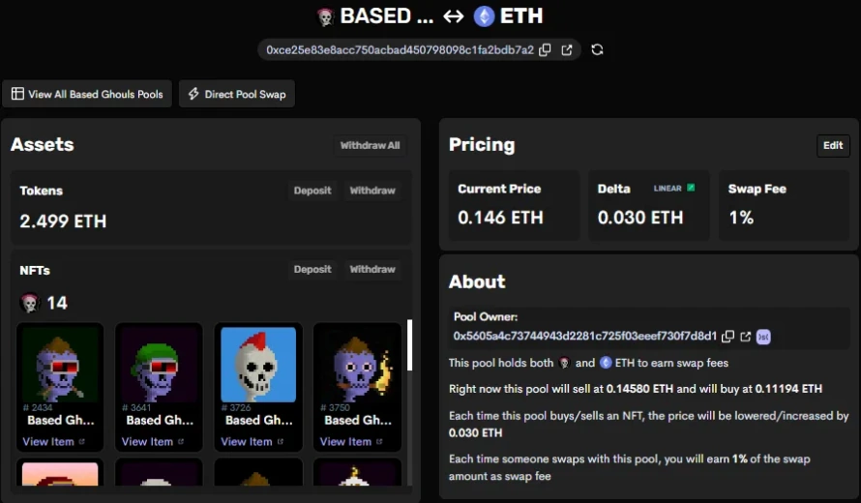Open View Item link for #3726

[247, 441]
